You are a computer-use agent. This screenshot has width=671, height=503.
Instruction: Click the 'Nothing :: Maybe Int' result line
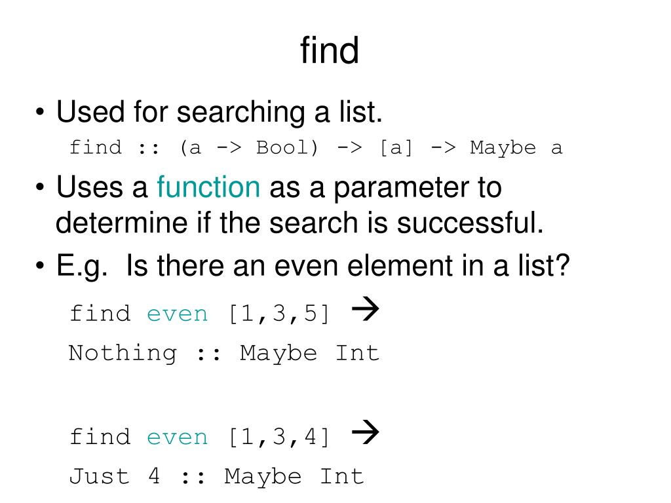coord(224,354)
